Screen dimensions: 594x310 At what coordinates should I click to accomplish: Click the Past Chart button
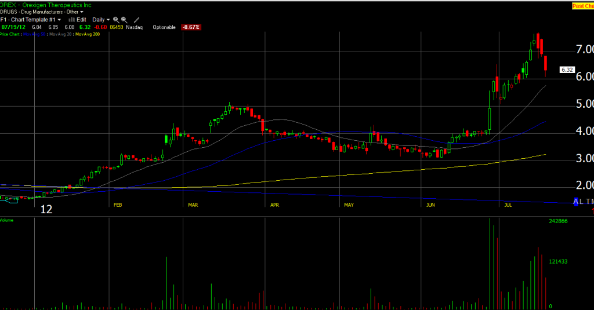(582, 5)
